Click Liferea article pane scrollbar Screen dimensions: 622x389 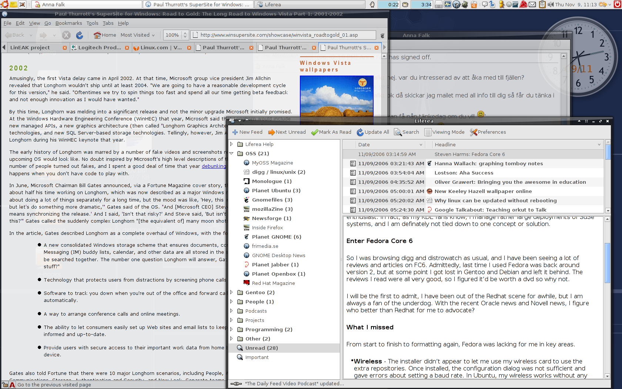[607, 262]
